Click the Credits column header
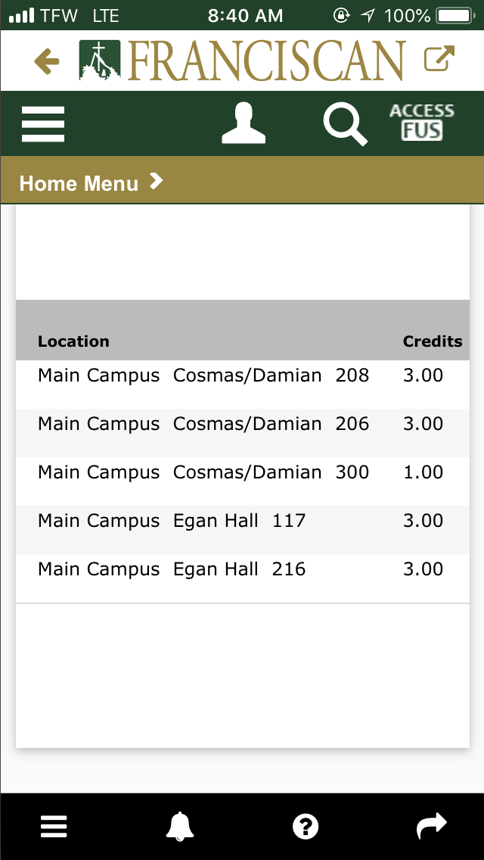The height and width of the screenshot is (860, 484). pos(432,341)
